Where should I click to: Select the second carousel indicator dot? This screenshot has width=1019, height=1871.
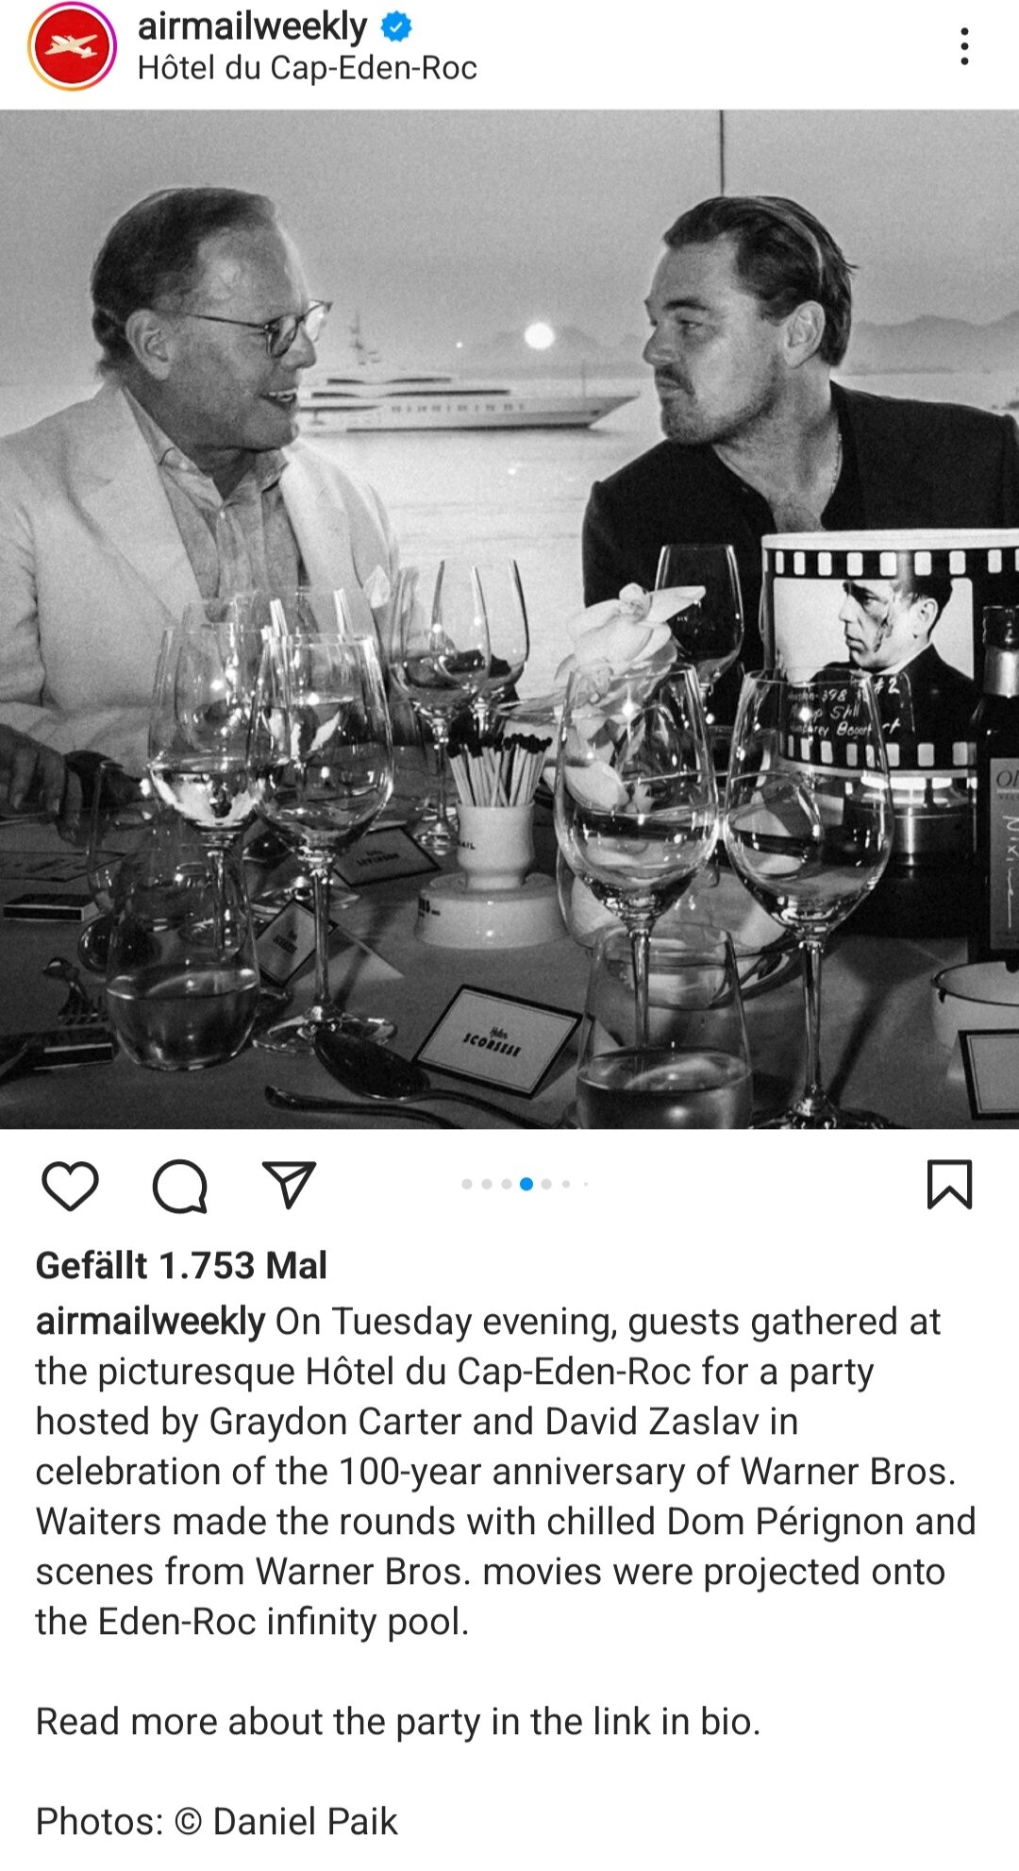point(487,1184)
